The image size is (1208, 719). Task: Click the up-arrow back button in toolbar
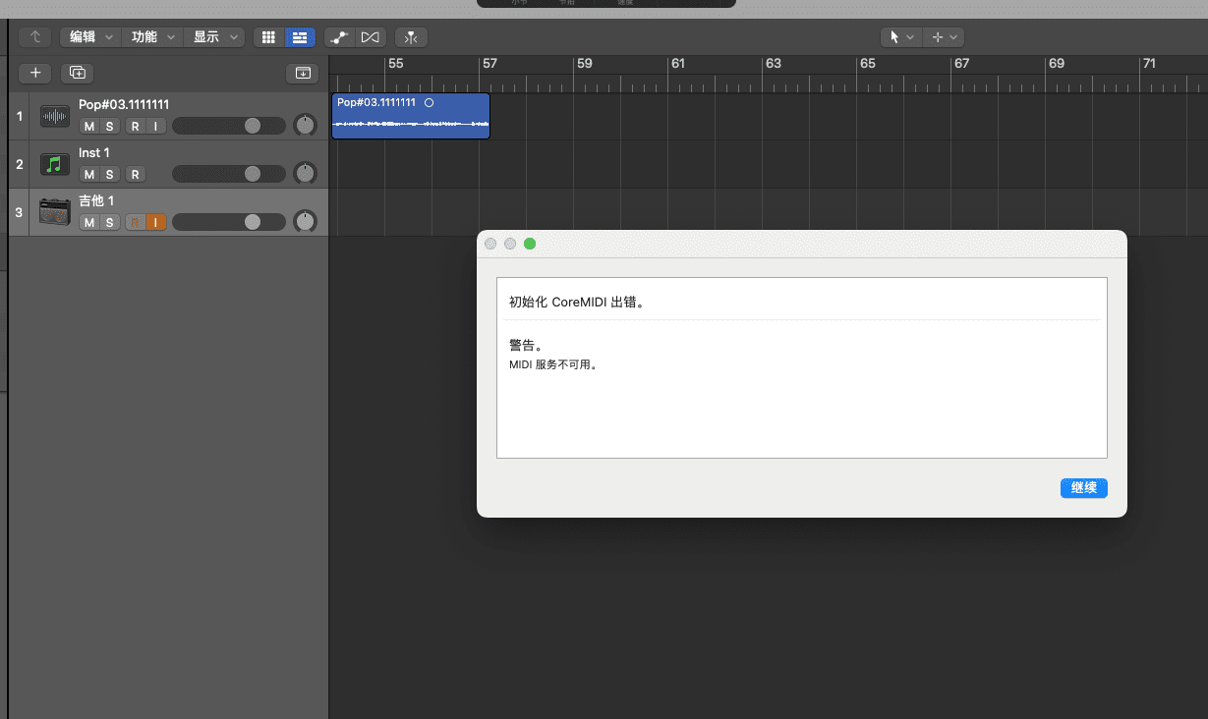35,37
